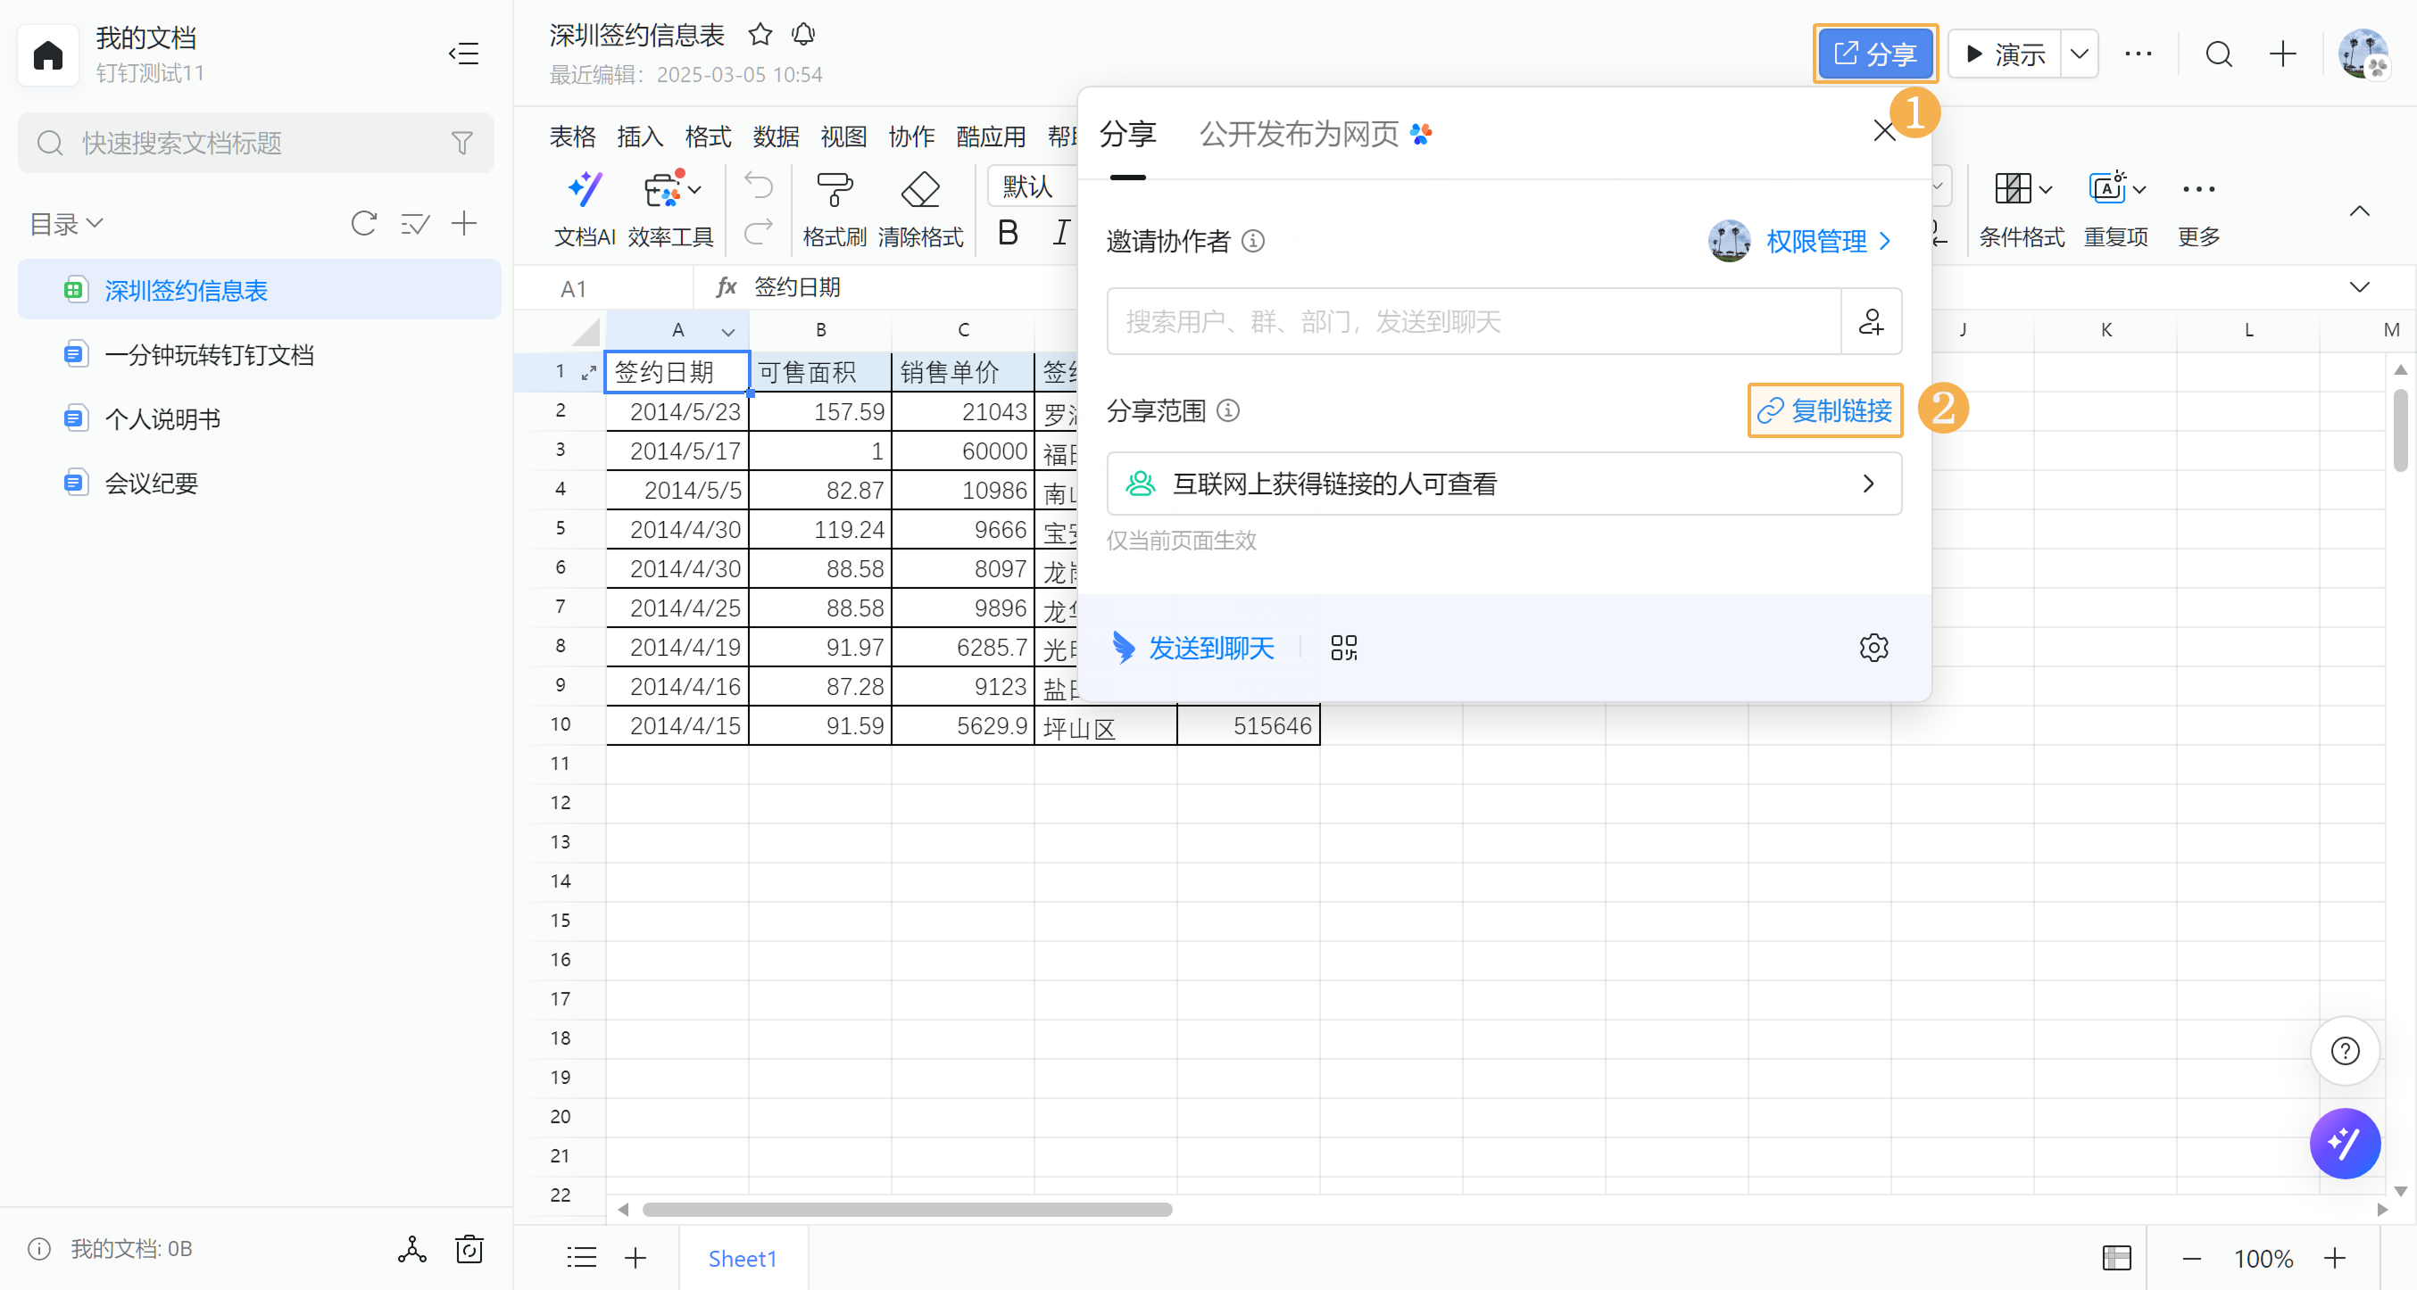Switch to 公开发布为网页 tab
This screenshot has height=1290, width=2417.
coord(1300,134)
